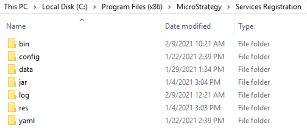
Task: Click the Type column header
Action: click(x=246, y=27)
